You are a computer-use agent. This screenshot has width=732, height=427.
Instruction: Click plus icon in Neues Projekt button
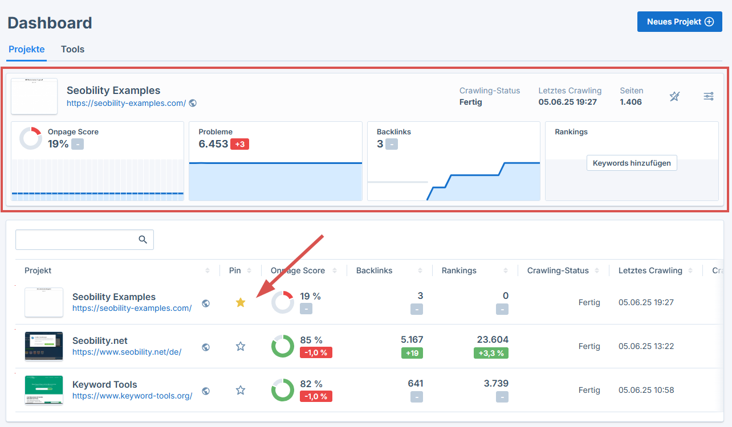[x=709, y=22]
